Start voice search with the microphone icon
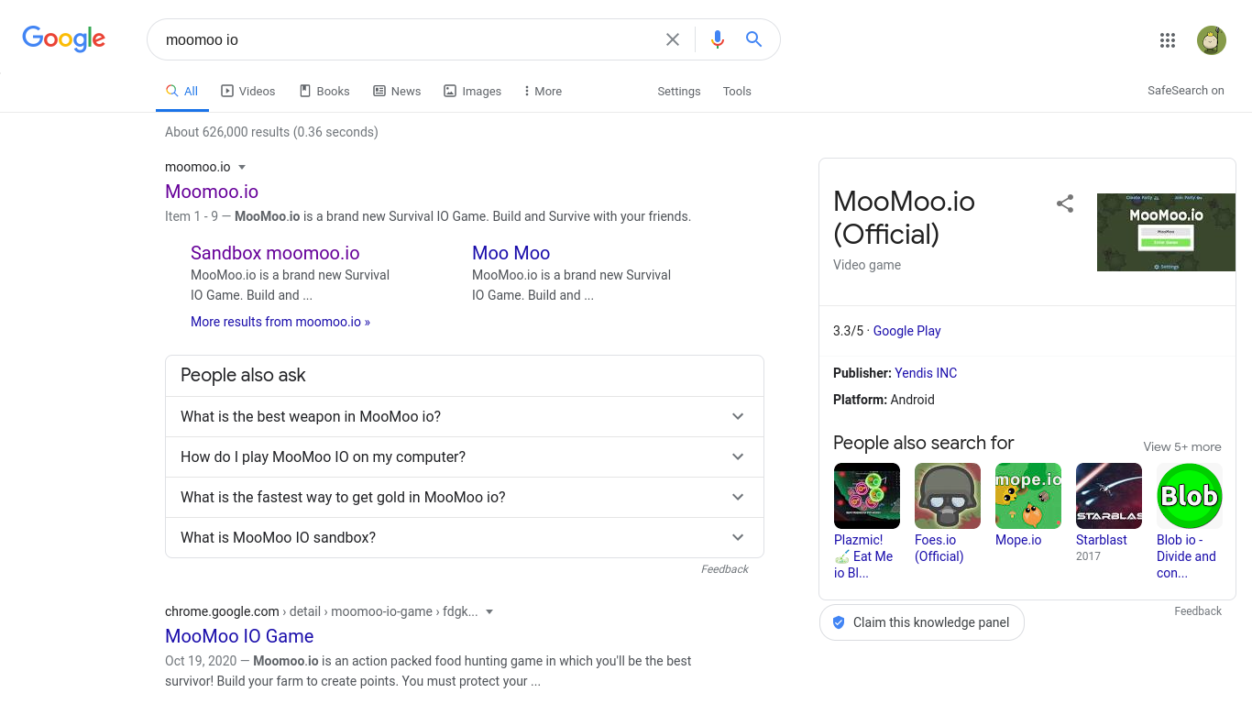Viewport: 1252px width, 704px height. click(718, 39)
